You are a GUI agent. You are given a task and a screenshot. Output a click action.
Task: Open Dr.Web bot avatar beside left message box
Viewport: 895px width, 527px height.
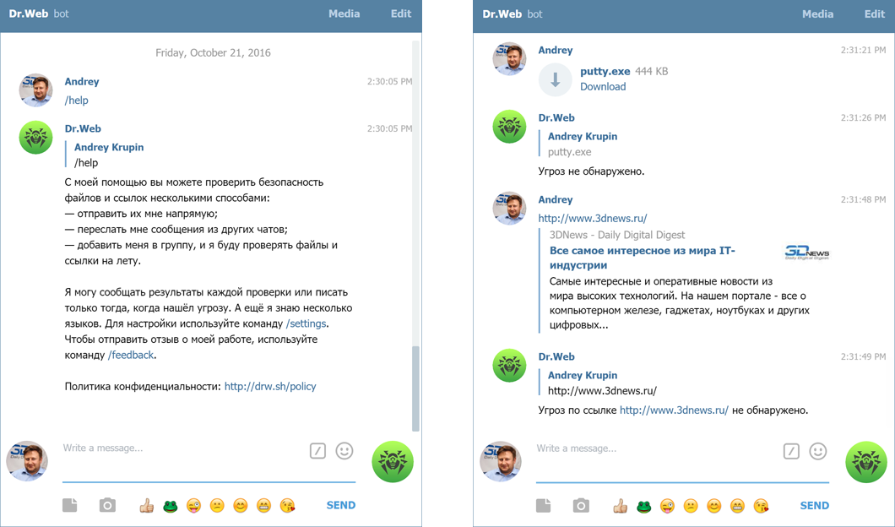click(x=393, y=461)
